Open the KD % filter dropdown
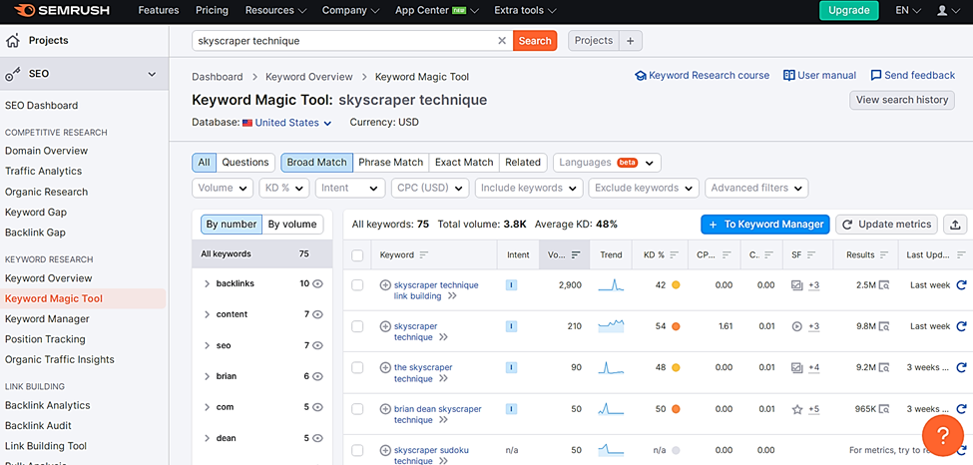The height and width of the screenshot is (465, 973). [x=283, y=189]
